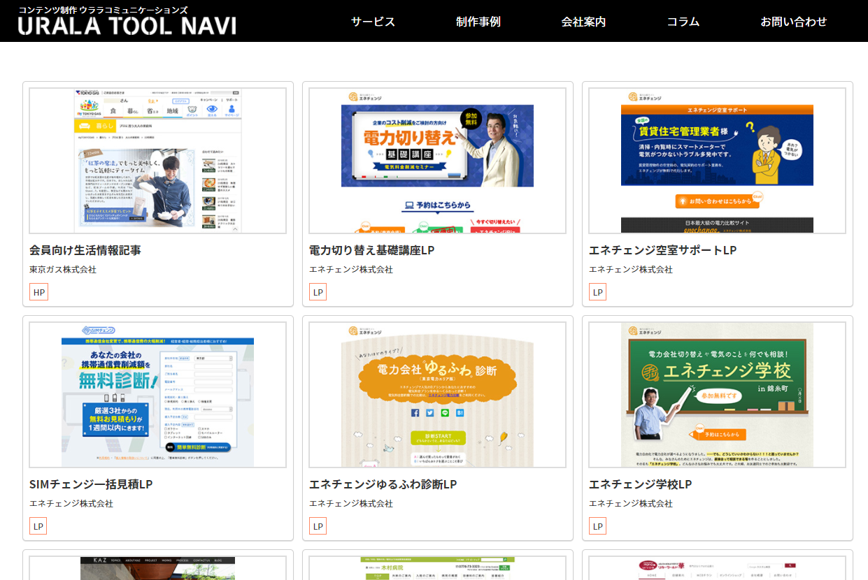Viewport: 868px width, 580px height.
Task: Open the エネチェンジゆるふわ診断LP thumbnail image
Action: pyautogui.click(x=438, y=395)
